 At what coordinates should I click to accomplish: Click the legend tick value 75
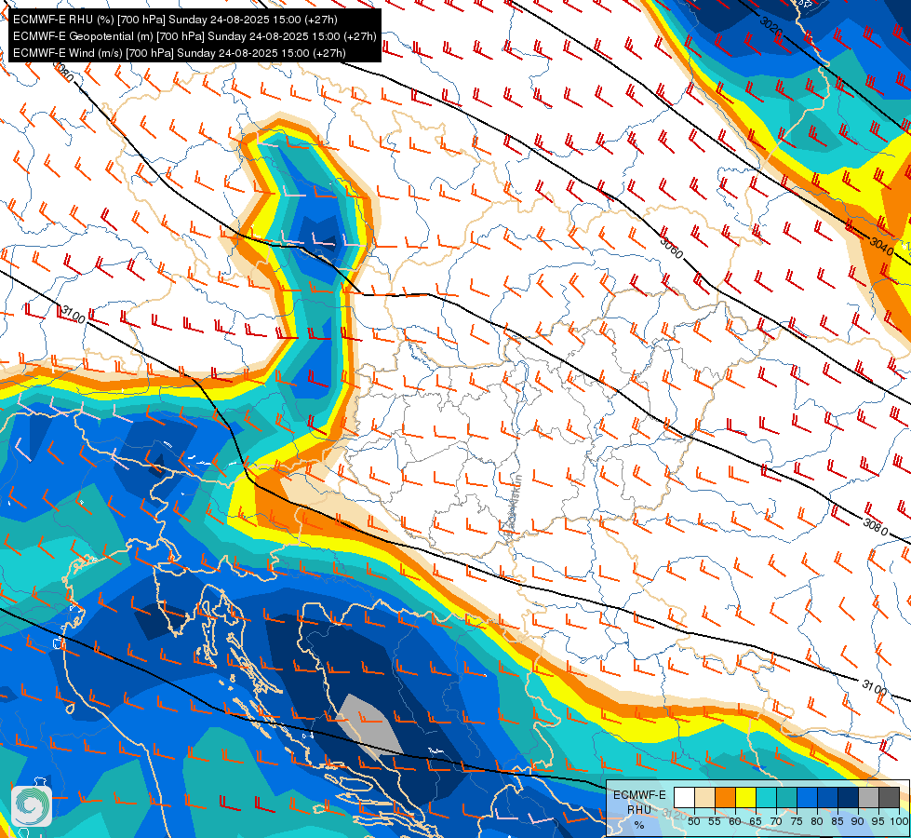click(x=797, y=821)
